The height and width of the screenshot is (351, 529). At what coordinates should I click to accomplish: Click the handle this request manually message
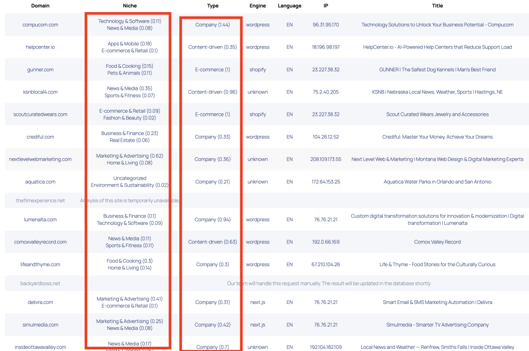[x=329, y=283]
